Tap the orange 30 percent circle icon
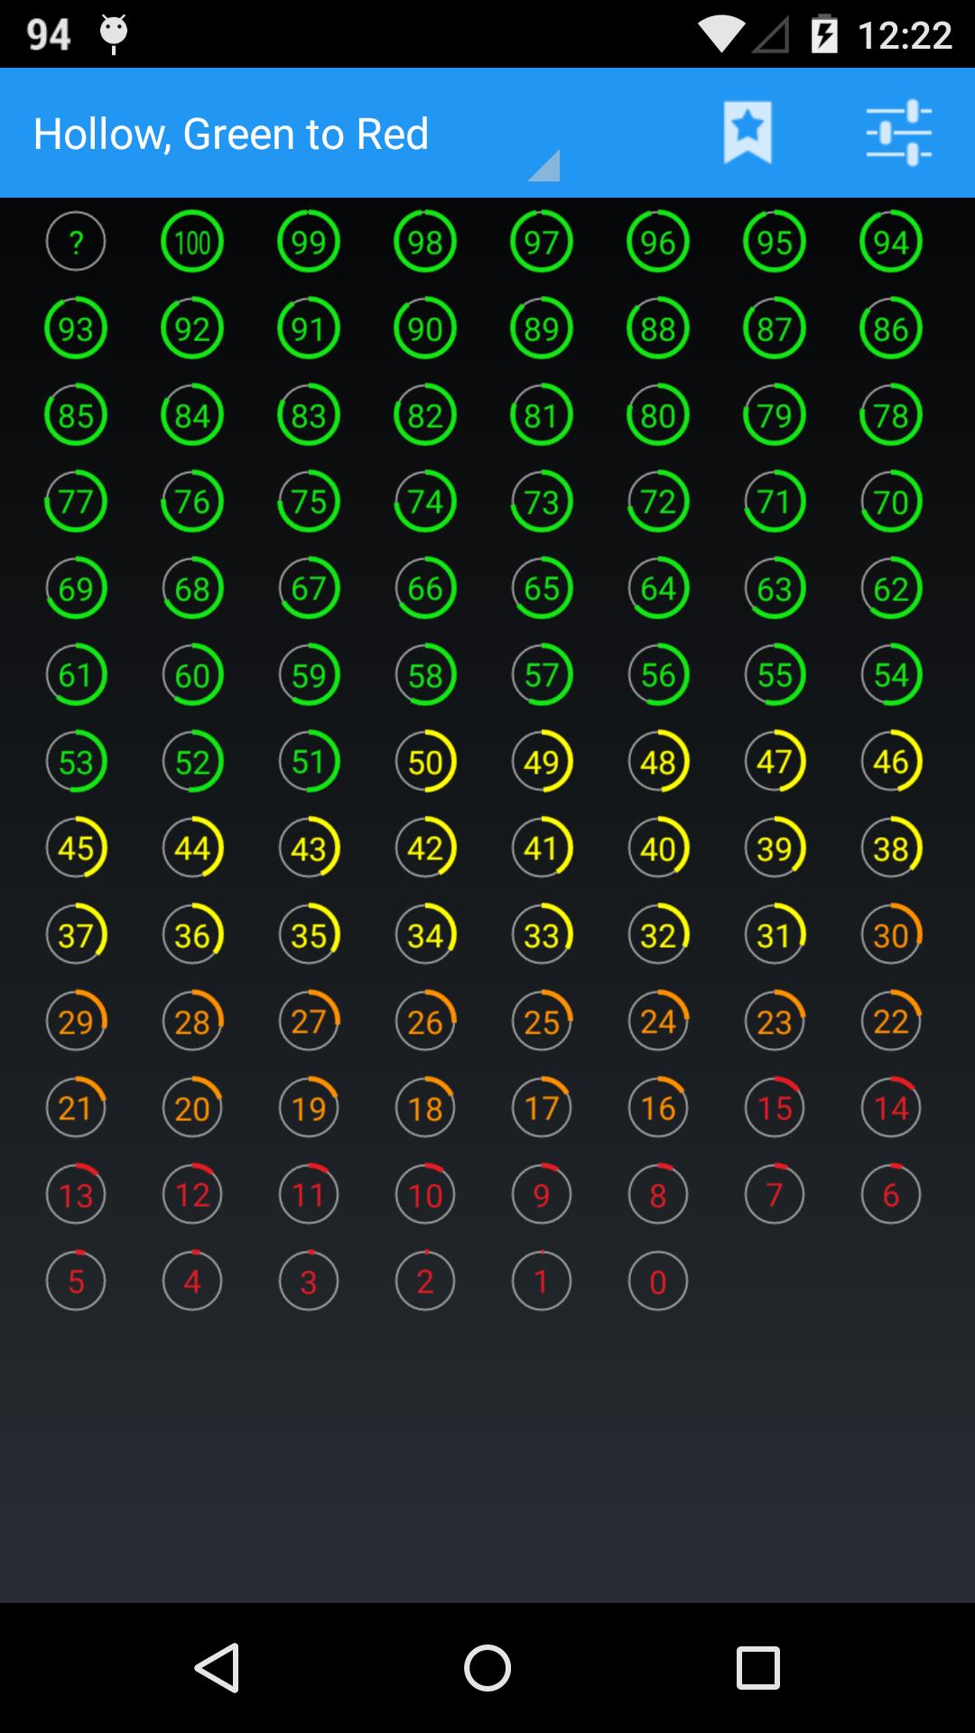 click(891, 935)
